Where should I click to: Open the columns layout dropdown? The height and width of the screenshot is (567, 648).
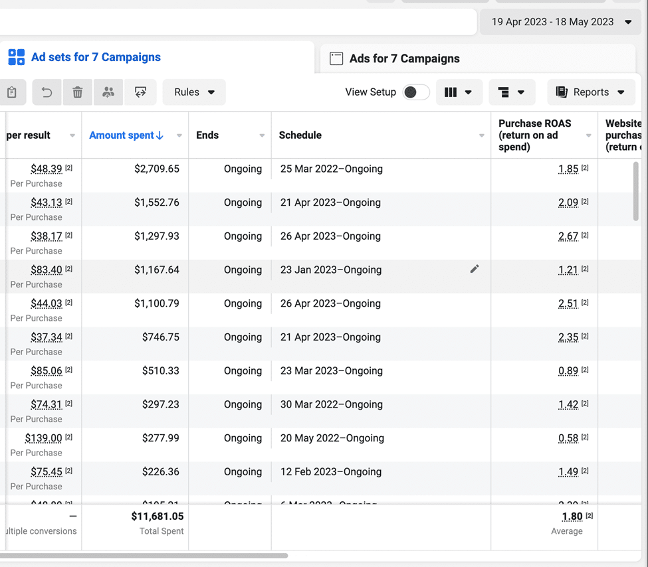(459, 92)
